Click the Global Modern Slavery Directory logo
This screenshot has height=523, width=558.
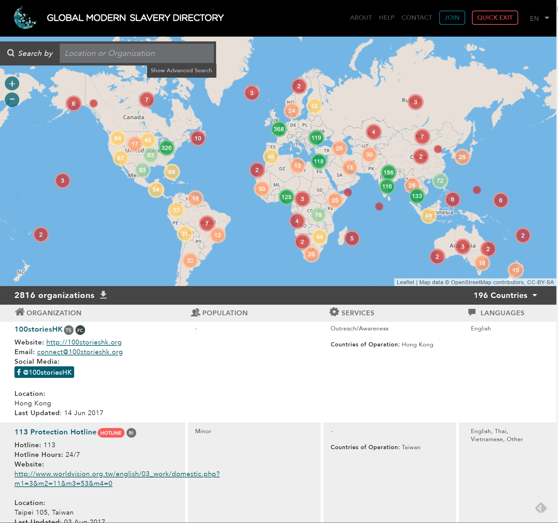coord(25,18)
